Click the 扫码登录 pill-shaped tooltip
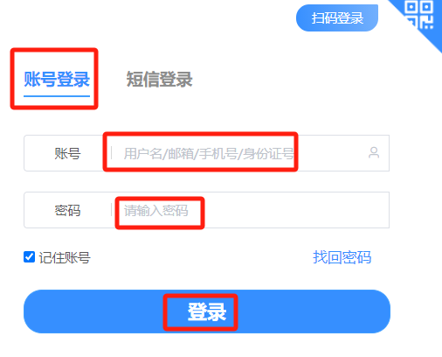The image size is (442, 357). point(337,17)
